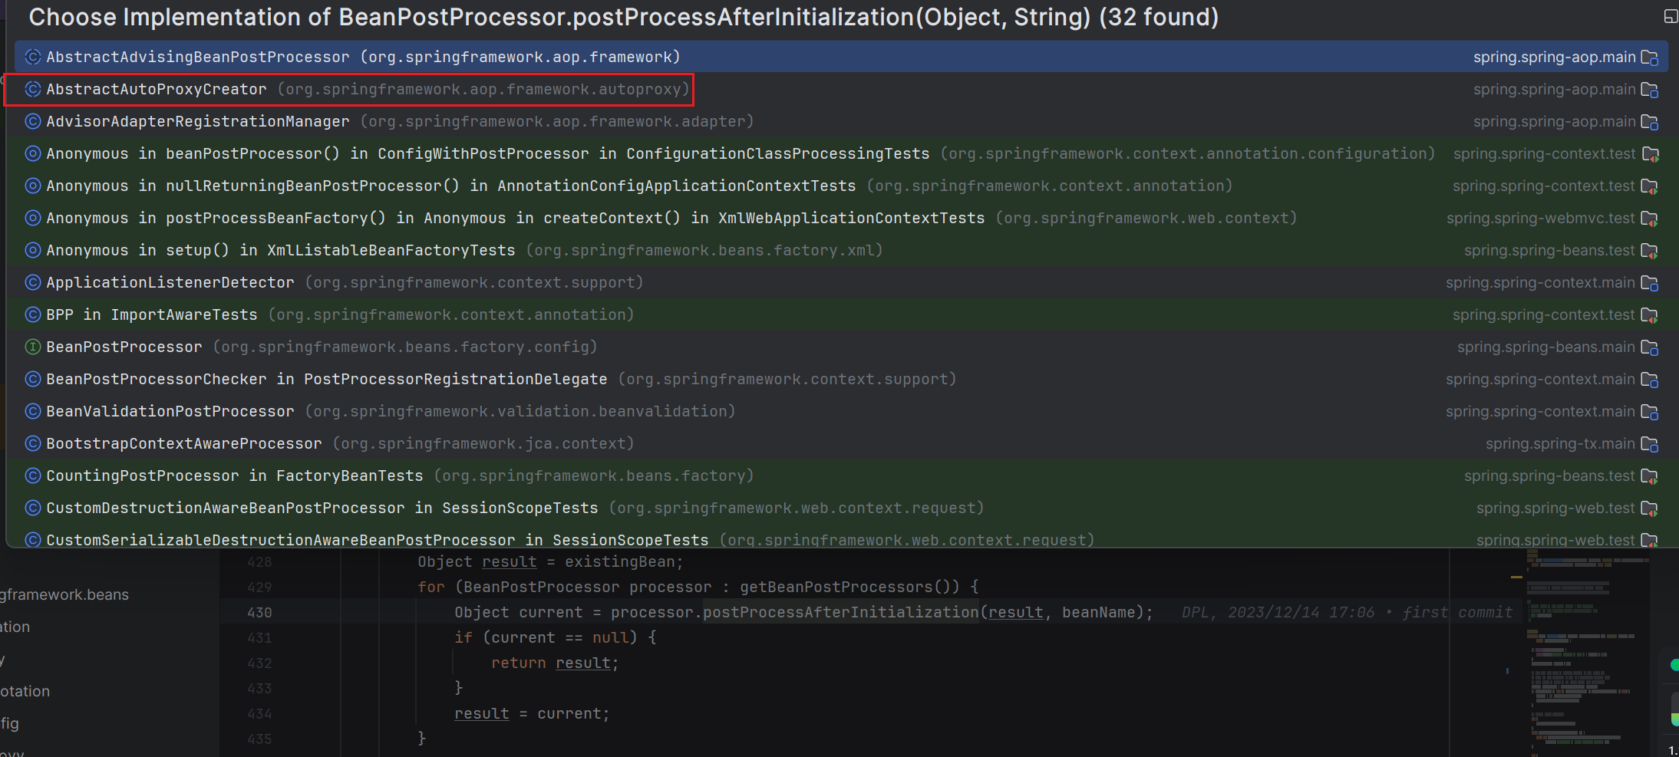Choose Anonymous in postProcessBeanFactory() row
Image resolution: width=1679 pixels, height=757 pixels.
tap(841, 218)
